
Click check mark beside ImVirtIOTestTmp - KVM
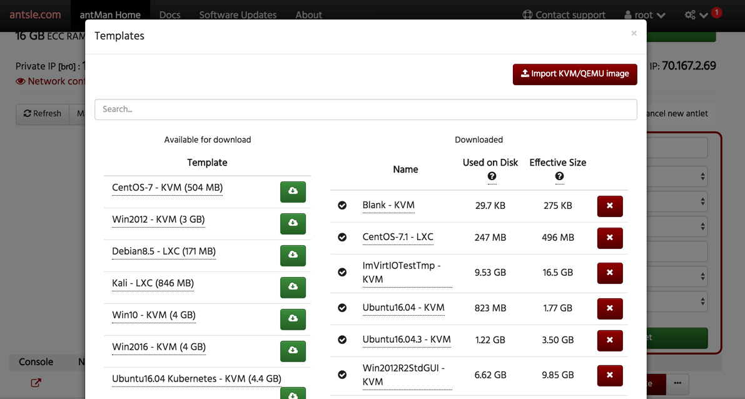[342, 272]
